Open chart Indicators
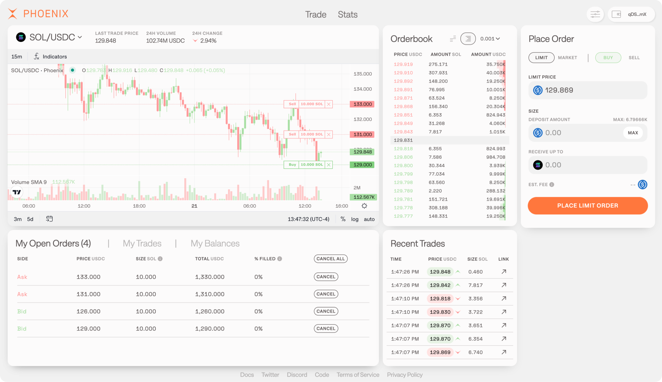Viewport: 662px width, 382px height. 50,57
